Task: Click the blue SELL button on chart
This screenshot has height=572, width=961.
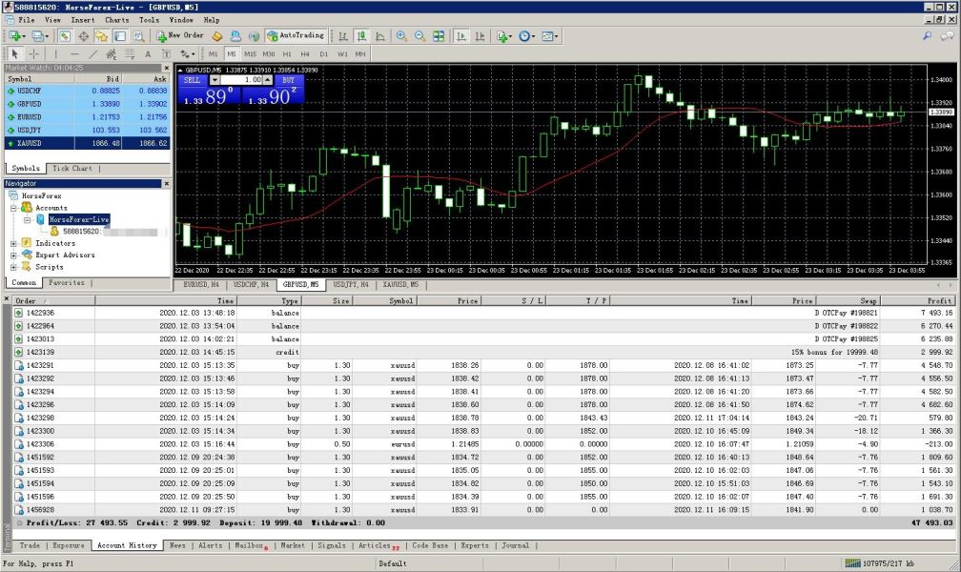Action: (192, 80)
